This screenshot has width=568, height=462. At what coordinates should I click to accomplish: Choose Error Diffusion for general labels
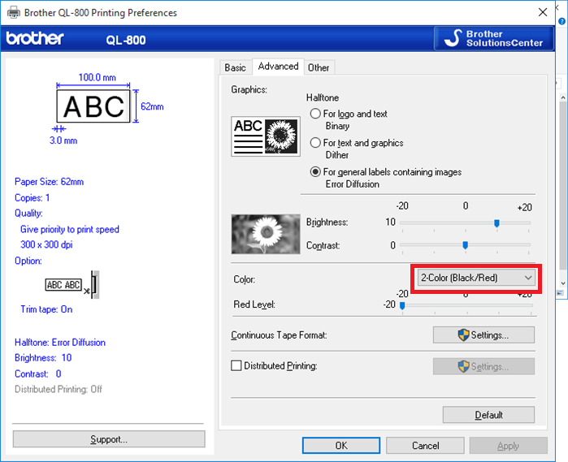pyautogui.click(x=315, y=172)
